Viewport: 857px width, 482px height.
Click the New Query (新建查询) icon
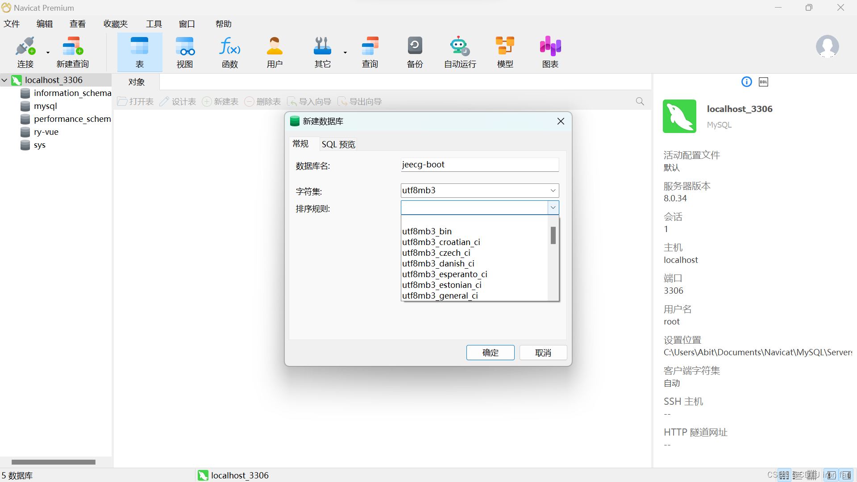click(x=73, y=52)
